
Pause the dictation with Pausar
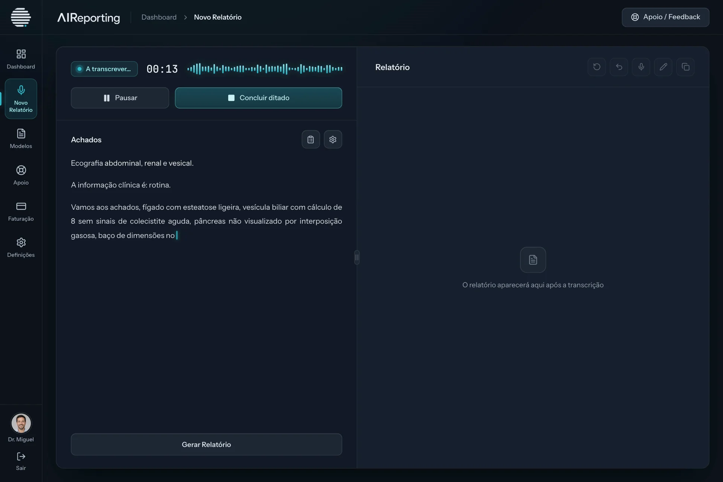click(x=120, y=98)
